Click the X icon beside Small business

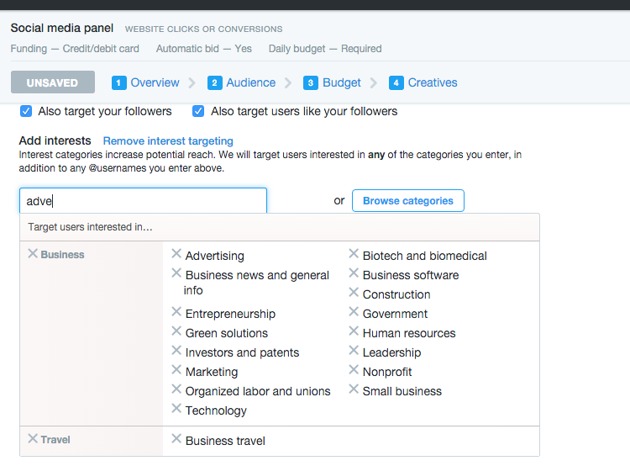[354, 389]
